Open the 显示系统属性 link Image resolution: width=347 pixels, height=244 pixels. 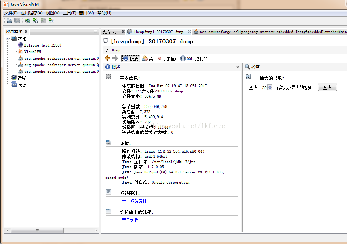134,201
